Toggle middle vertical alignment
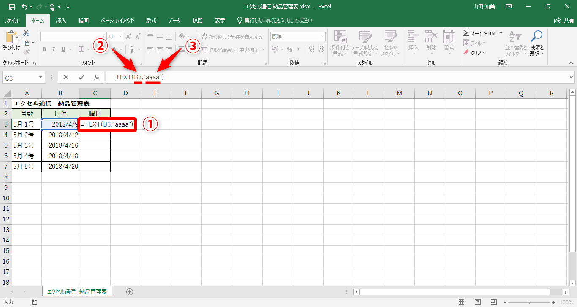Image resolution: width=577 pixels, height=307 pixels. click(159, 37)
